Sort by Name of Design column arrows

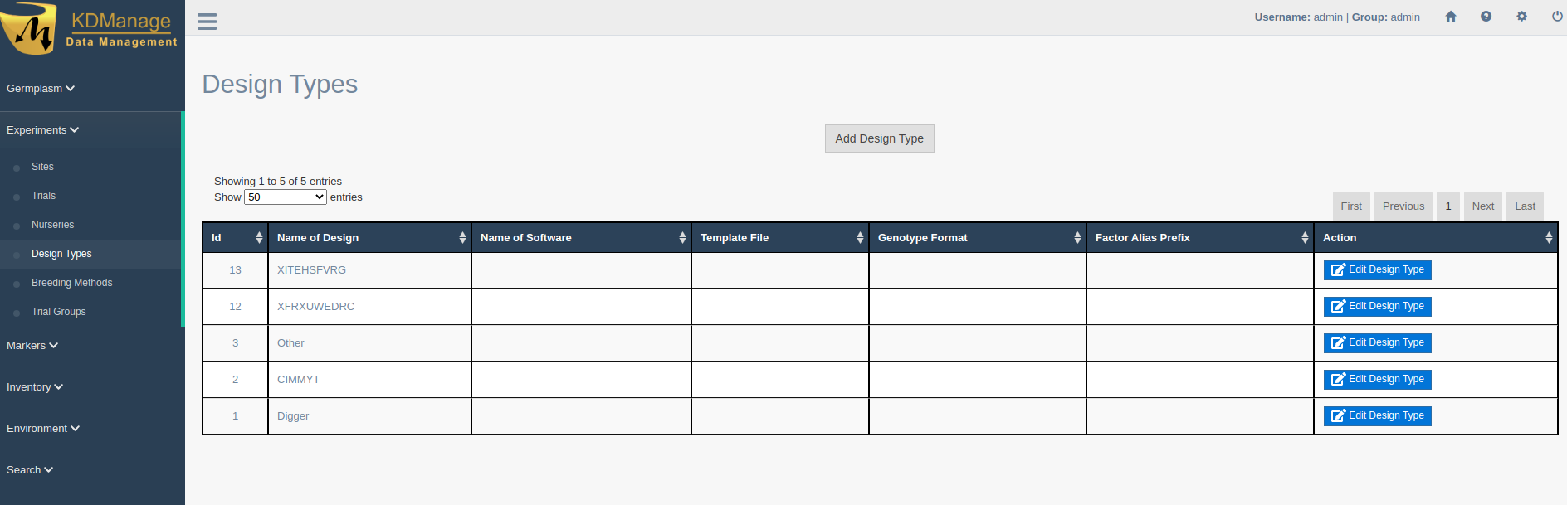(x=462, y=238)
